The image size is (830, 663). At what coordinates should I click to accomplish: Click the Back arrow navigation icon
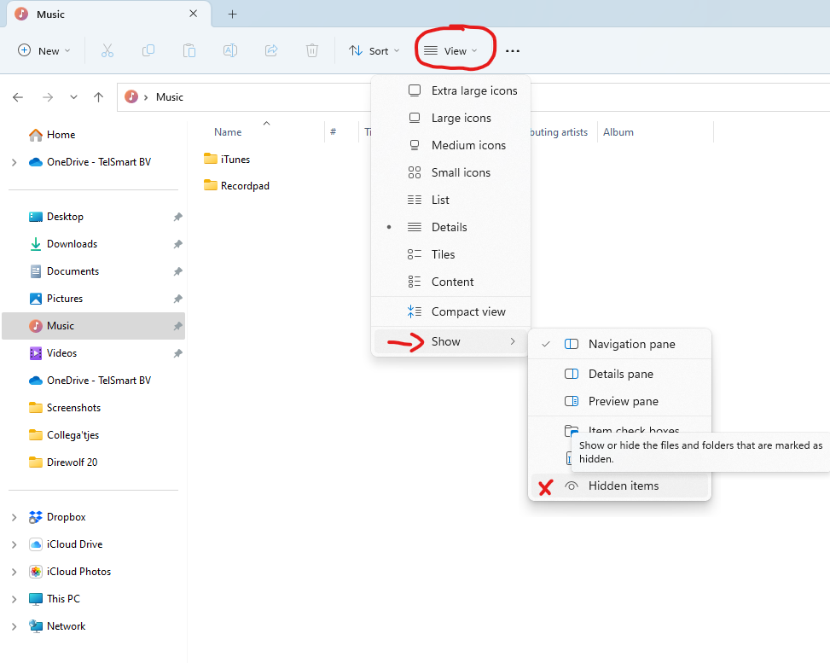[18, 97]
